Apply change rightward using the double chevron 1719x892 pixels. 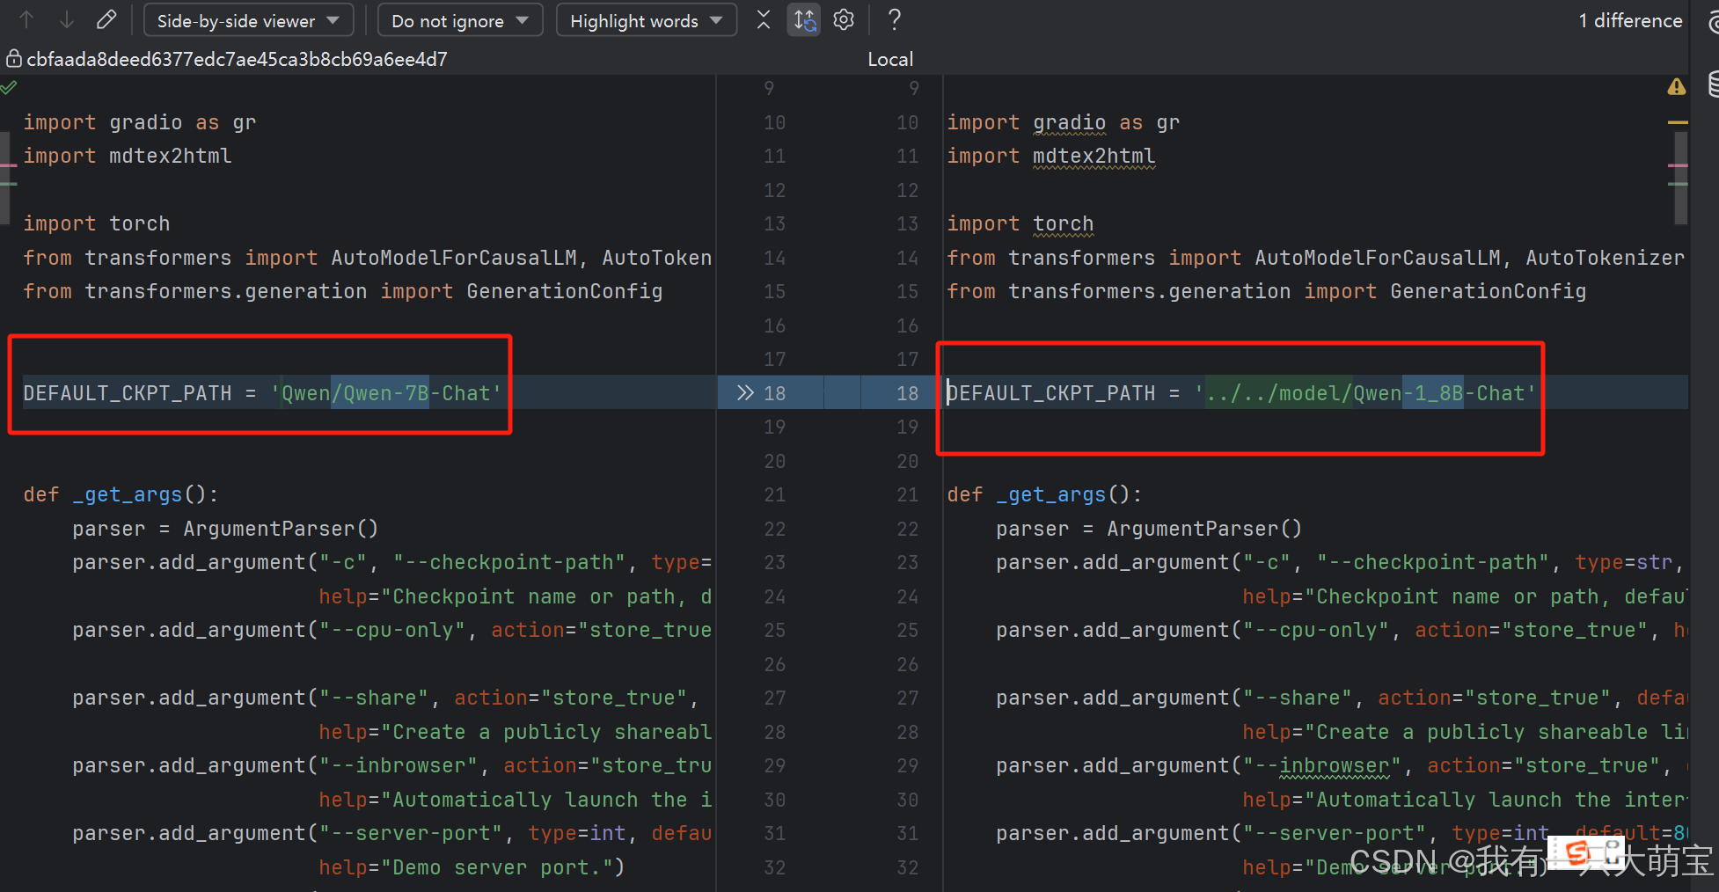745,392
